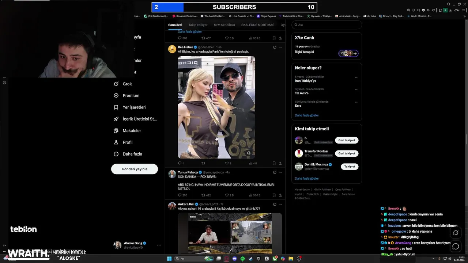Open more options on Yunus Paksoy post

point(280,172)
